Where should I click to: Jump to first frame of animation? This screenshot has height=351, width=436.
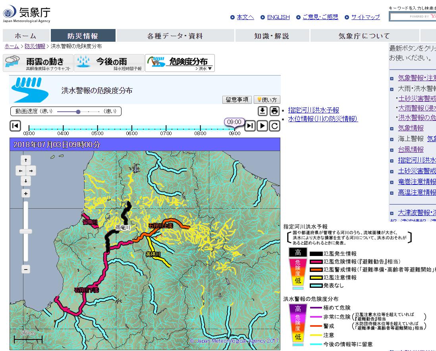coord(15,126)
